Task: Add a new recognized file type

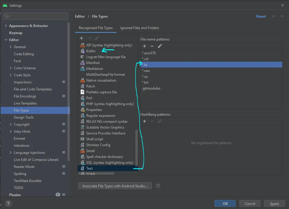Action: click(x=82, y=38)
